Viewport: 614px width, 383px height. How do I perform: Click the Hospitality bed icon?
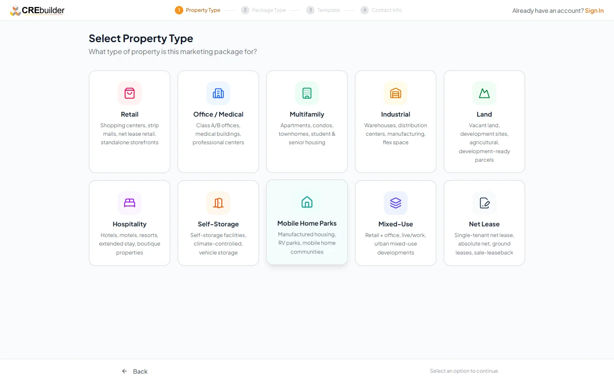coord(130,203)
